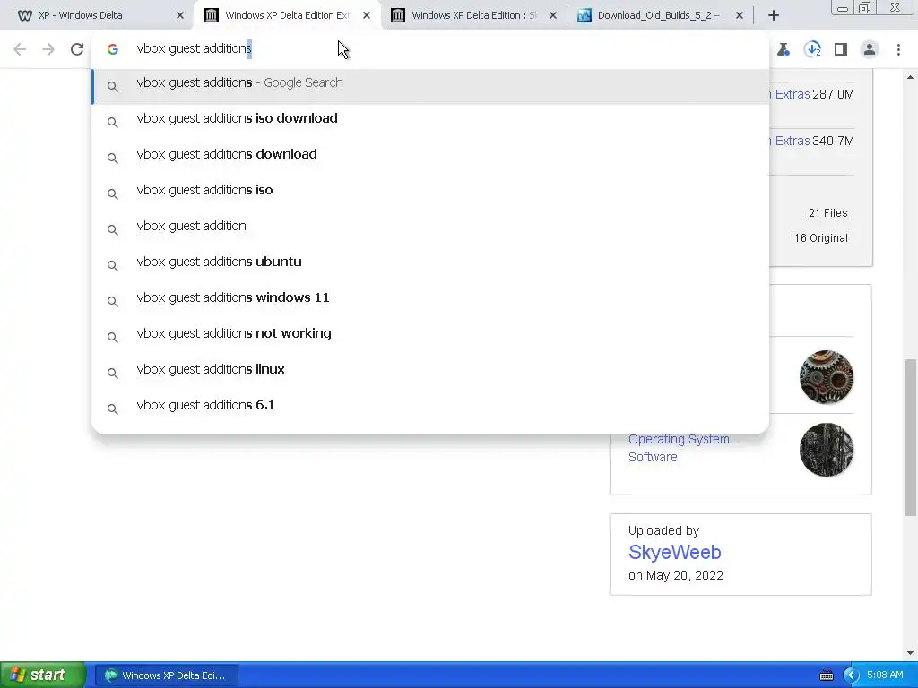Open the Extras 287.0M download link
Viewport: 918px width, 688px height.
790,94
